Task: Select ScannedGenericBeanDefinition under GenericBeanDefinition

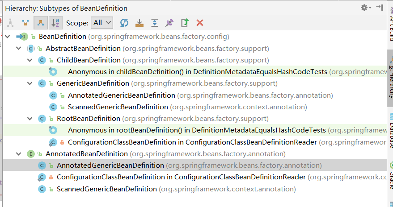Action: pos(118,107)
